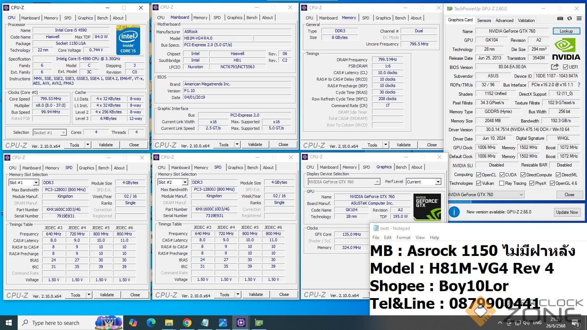This screenshot has width=587, height=330.
Task: Click the Windows taskbar search box
Action: tap(55, 323)
